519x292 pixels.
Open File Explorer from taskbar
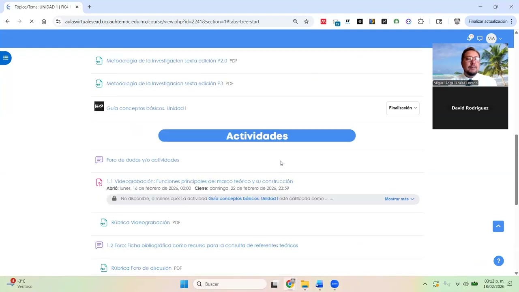305,284
